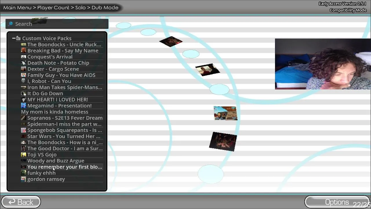Click the robot face icon beside I, Robot
Image resolution: width=371 pixels, height=209 pixels.
tap(23, 81)
